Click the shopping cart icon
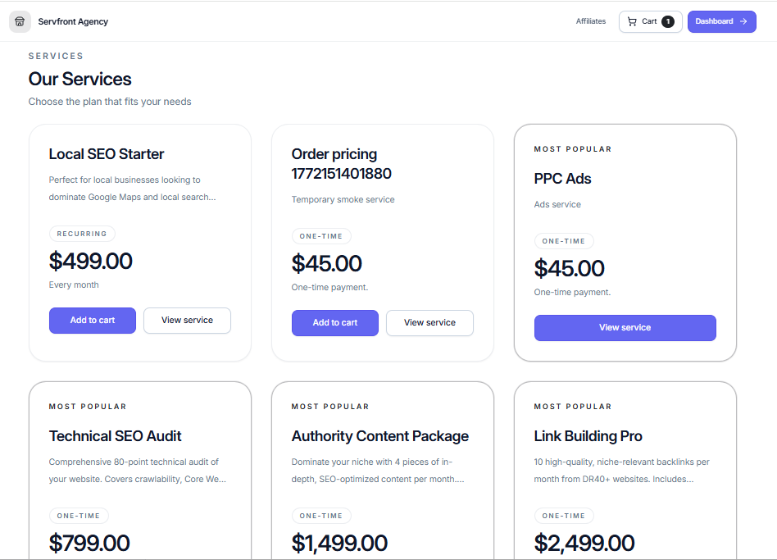The height and width of the screenshot is (560, 777). [632, 22]
